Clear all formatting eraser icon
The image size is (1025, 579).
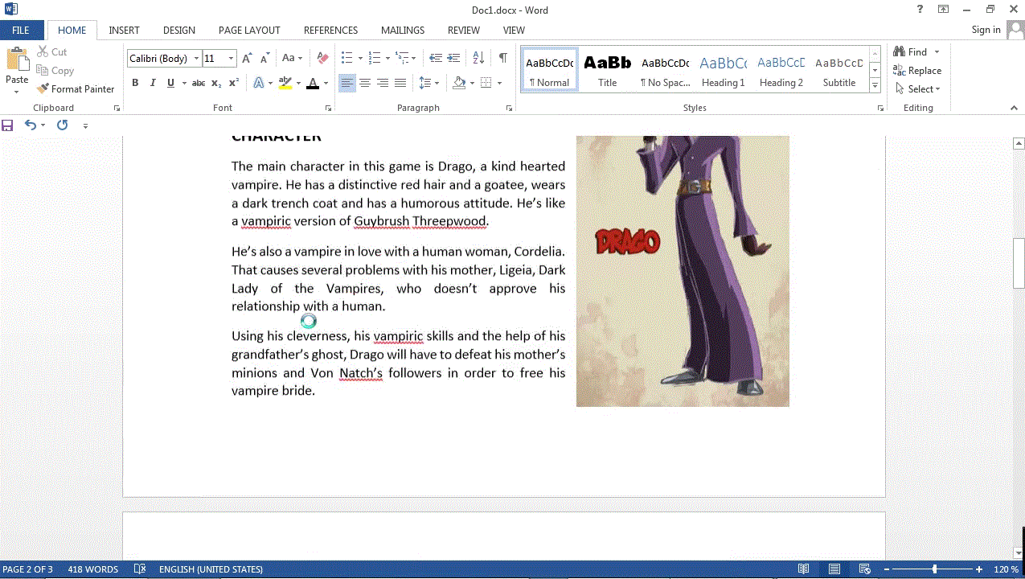point(322,59)
